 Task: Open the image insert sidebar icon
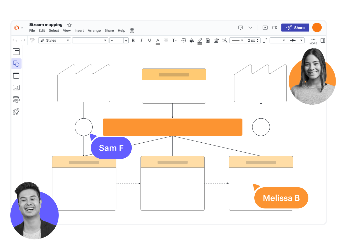click(x=16, y=88)
